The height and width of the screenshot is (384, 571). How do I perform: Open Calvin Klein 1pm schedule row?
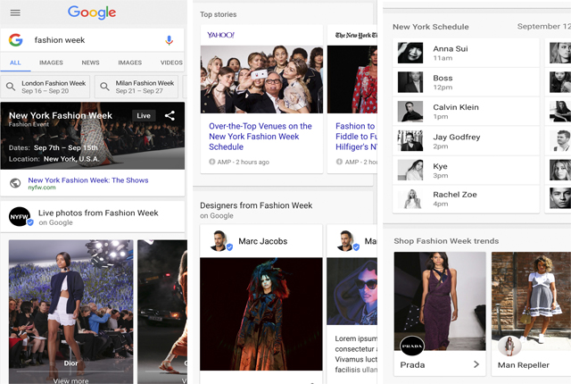coord(466,111)
